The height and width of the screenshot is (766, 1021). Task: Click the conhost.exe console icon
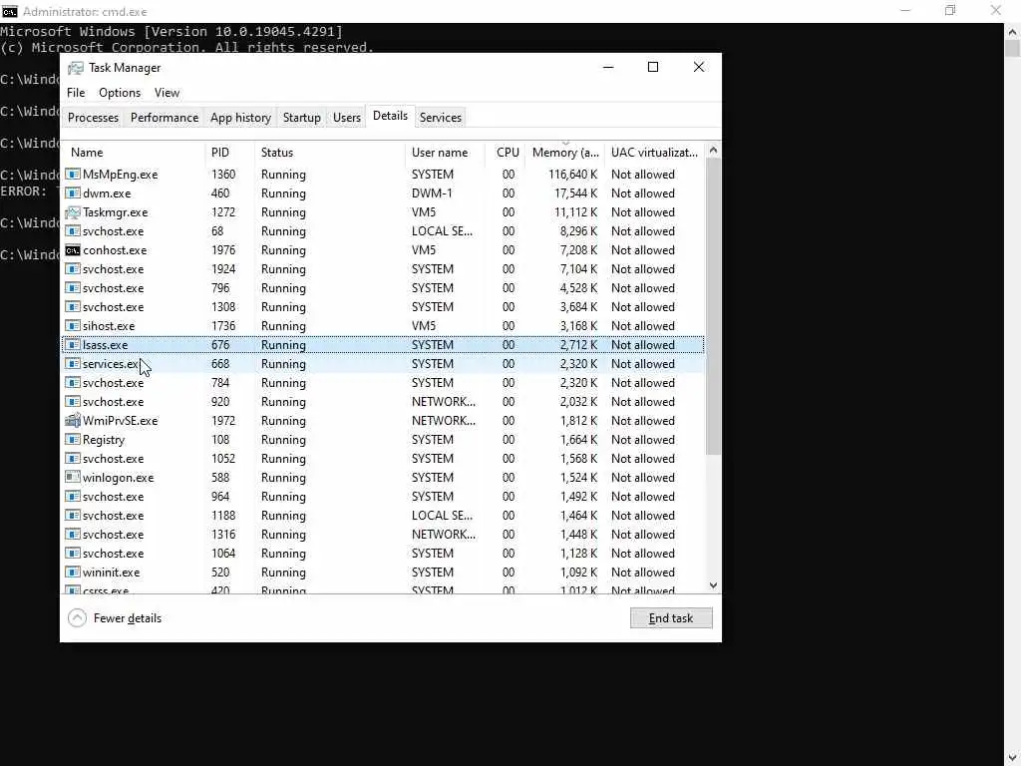[x=73, y=250]
